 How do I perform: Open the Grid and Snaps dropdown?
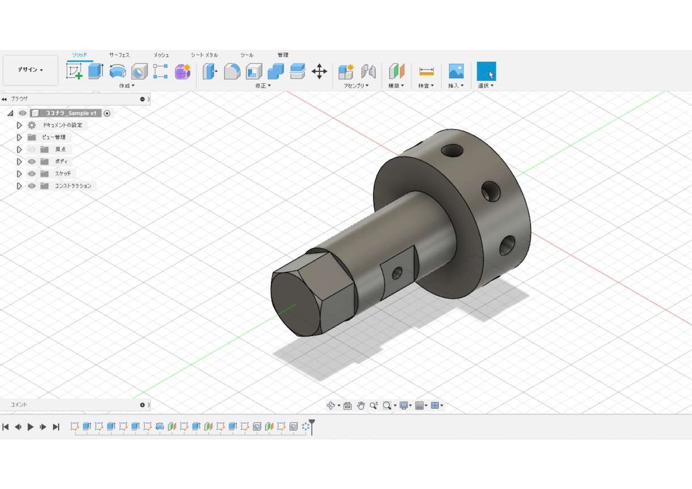coord(421,406)
